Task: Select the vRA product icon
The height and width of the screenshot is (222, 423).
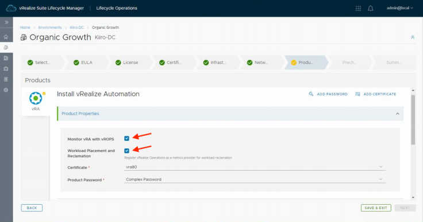Action: [x=36, y=98]
